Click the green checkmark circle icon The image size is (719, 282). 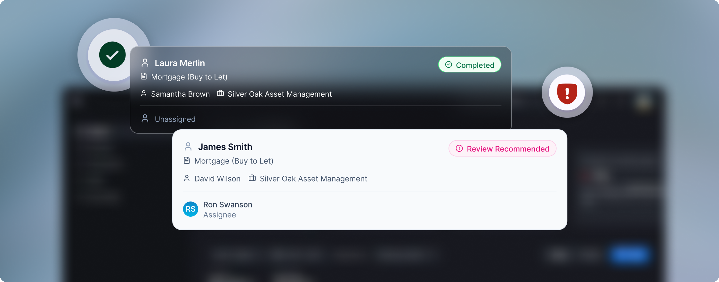coord(112,55)
